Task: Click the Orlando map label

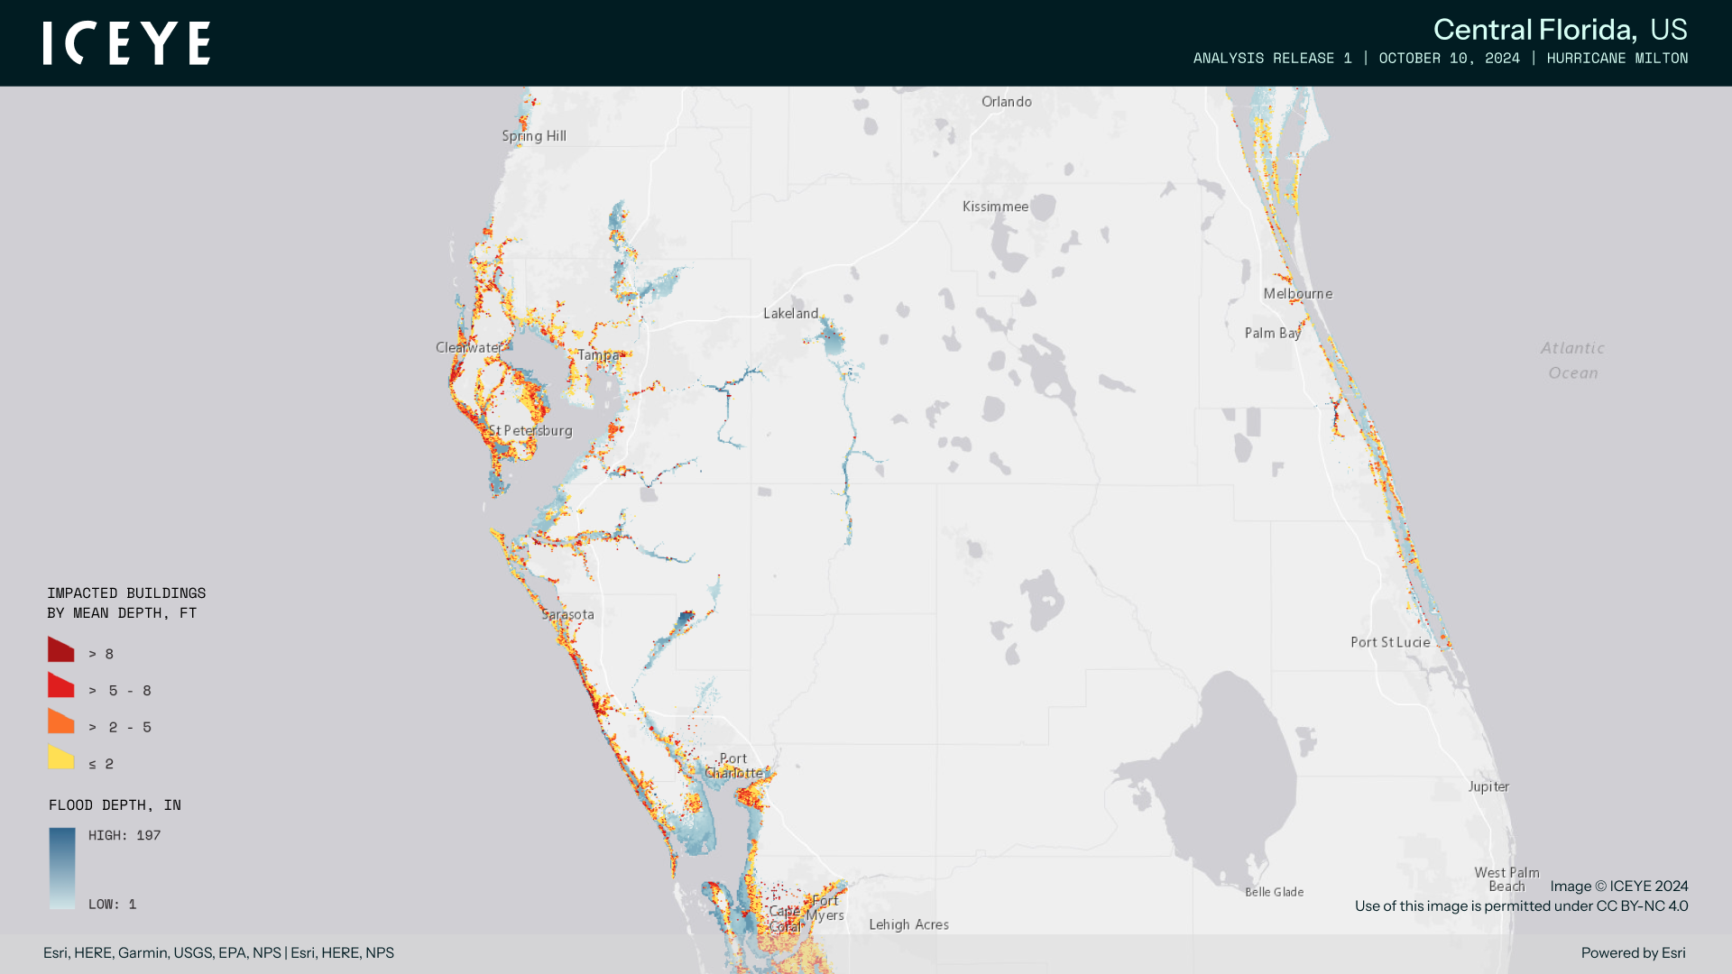Action: pos(1006,102)
